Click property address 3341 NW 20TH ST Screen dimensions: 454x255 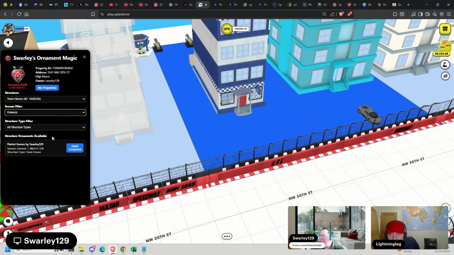tap(59, 72)
